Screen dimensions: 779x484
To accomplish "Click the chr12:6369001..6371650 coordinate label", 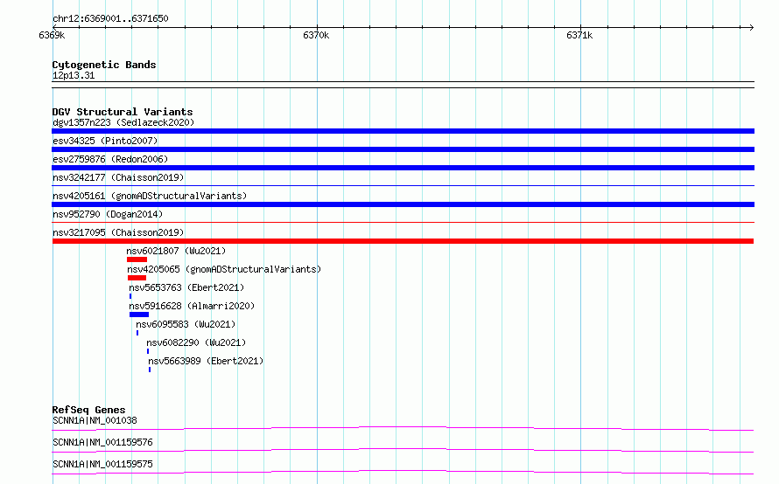I will [110, 18].
